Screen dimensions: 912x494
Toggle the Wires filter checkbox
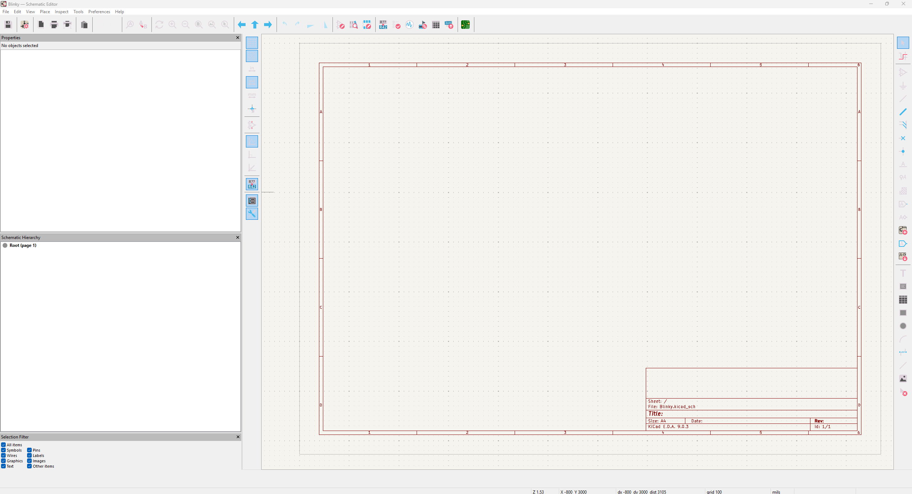[4, 456]
